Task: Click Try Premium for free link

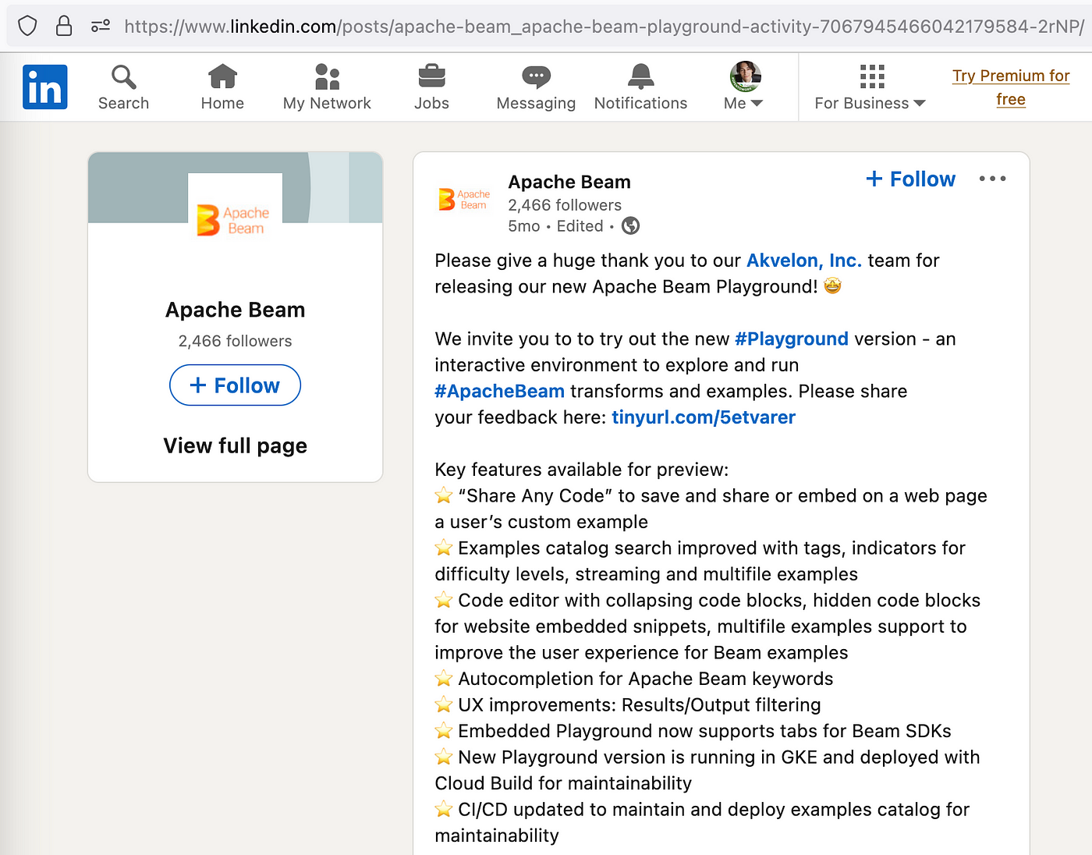Action: (1011, 87)
